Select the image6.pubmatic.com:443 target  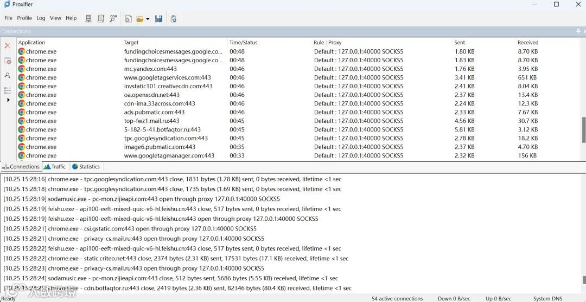[x=160, y=147]
